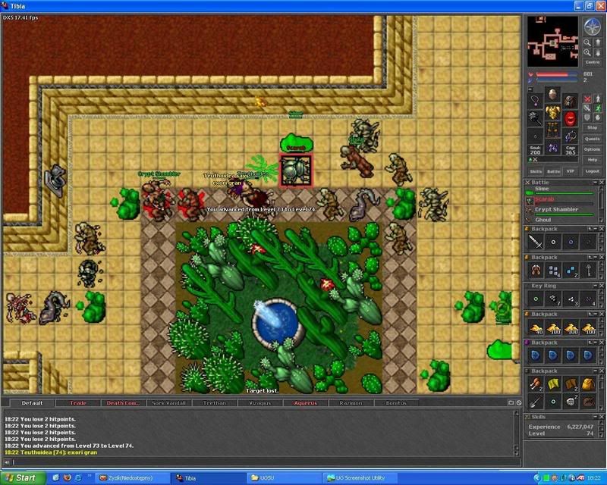Screen dimensions: 607x485
Task: Enable balanced fight mode
Action: pyautogui.click(x=587, y=108)
